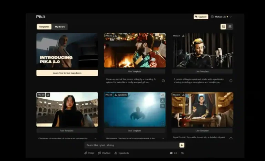
Task: Click the Michael Lin avatar icon
Action: (x=212, y=17)
